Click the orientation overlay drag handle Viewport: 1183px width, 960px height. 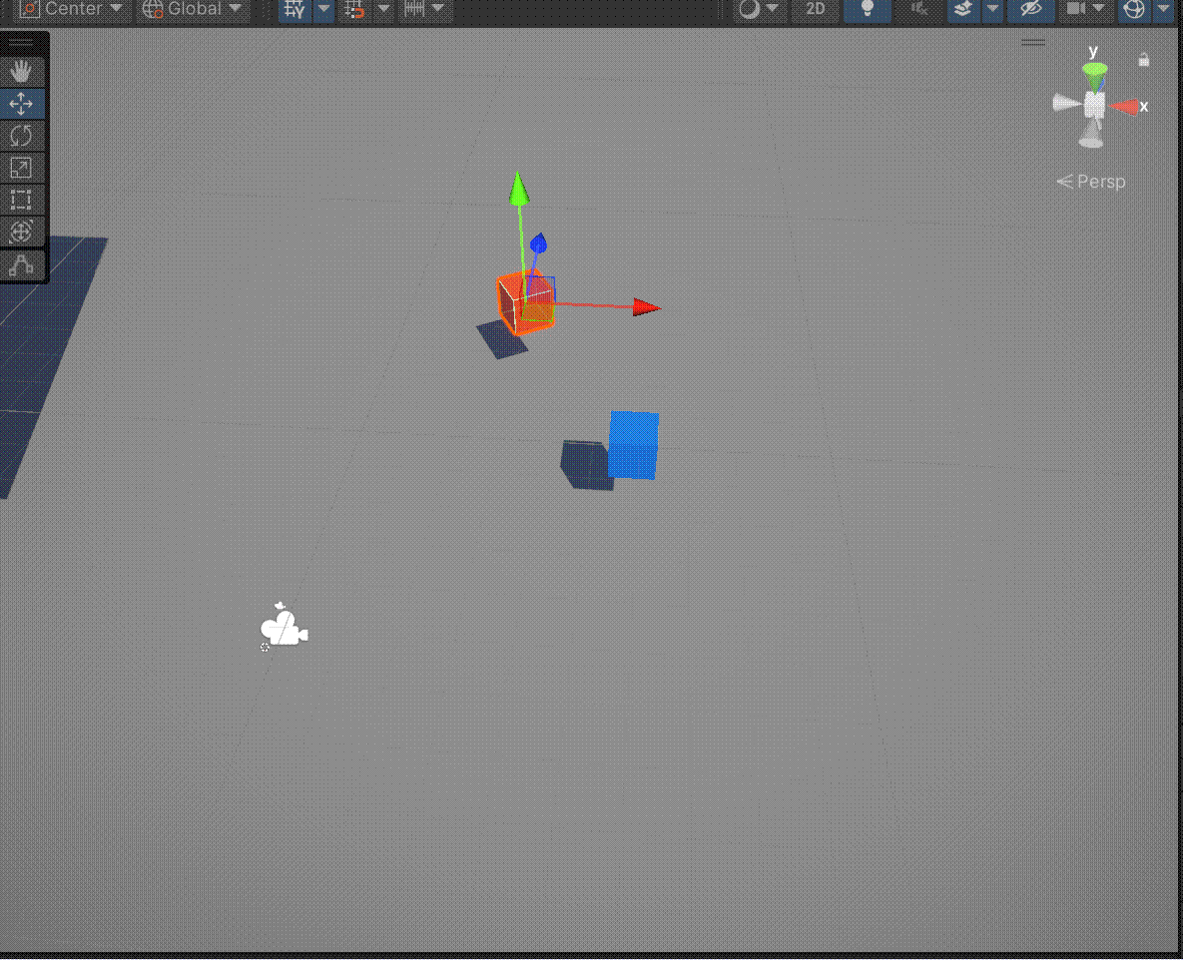point(1033,42)
